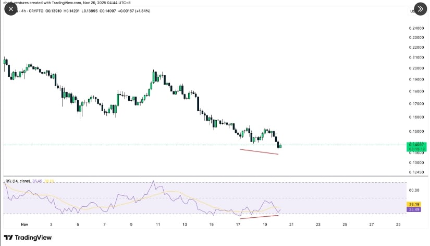The image size is (430, 246).
Task: Click the purple RSI value tag 35.49
Action: point(413,209)
